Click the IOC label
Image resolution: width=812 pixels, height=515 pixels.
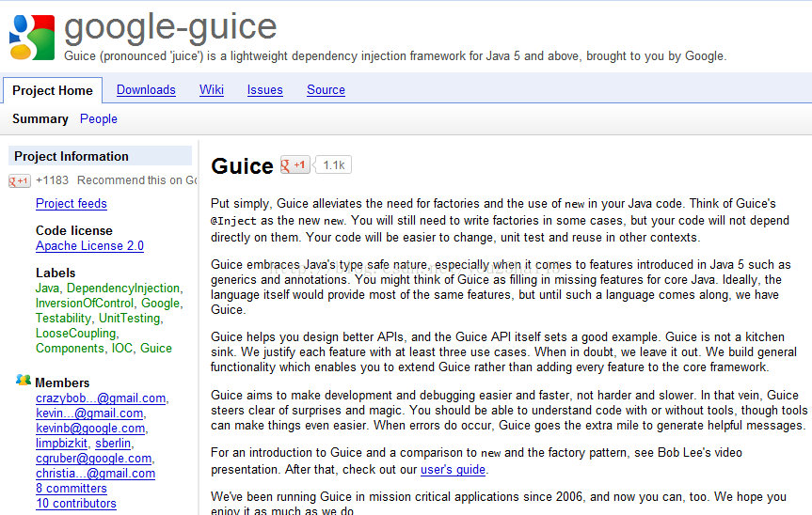pyautogui.click(x=122, y=349)
